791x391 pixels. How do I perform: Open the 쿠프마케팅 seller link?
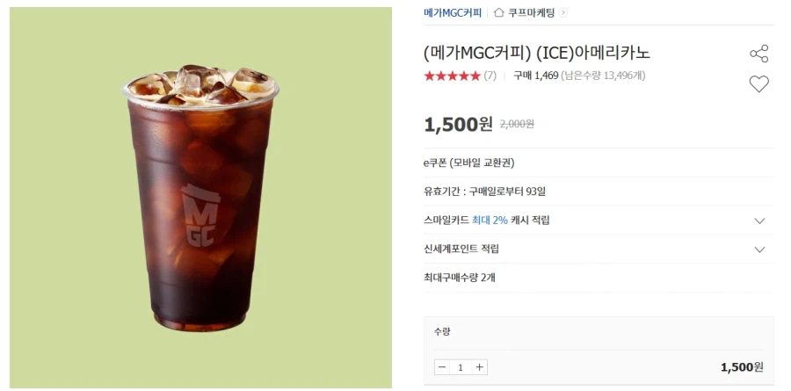point(531,12)
